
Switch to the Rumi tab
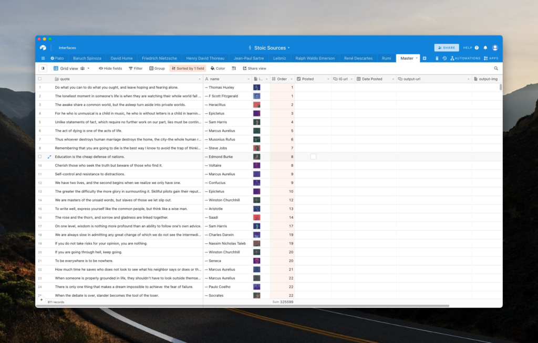tap(386, 58)
